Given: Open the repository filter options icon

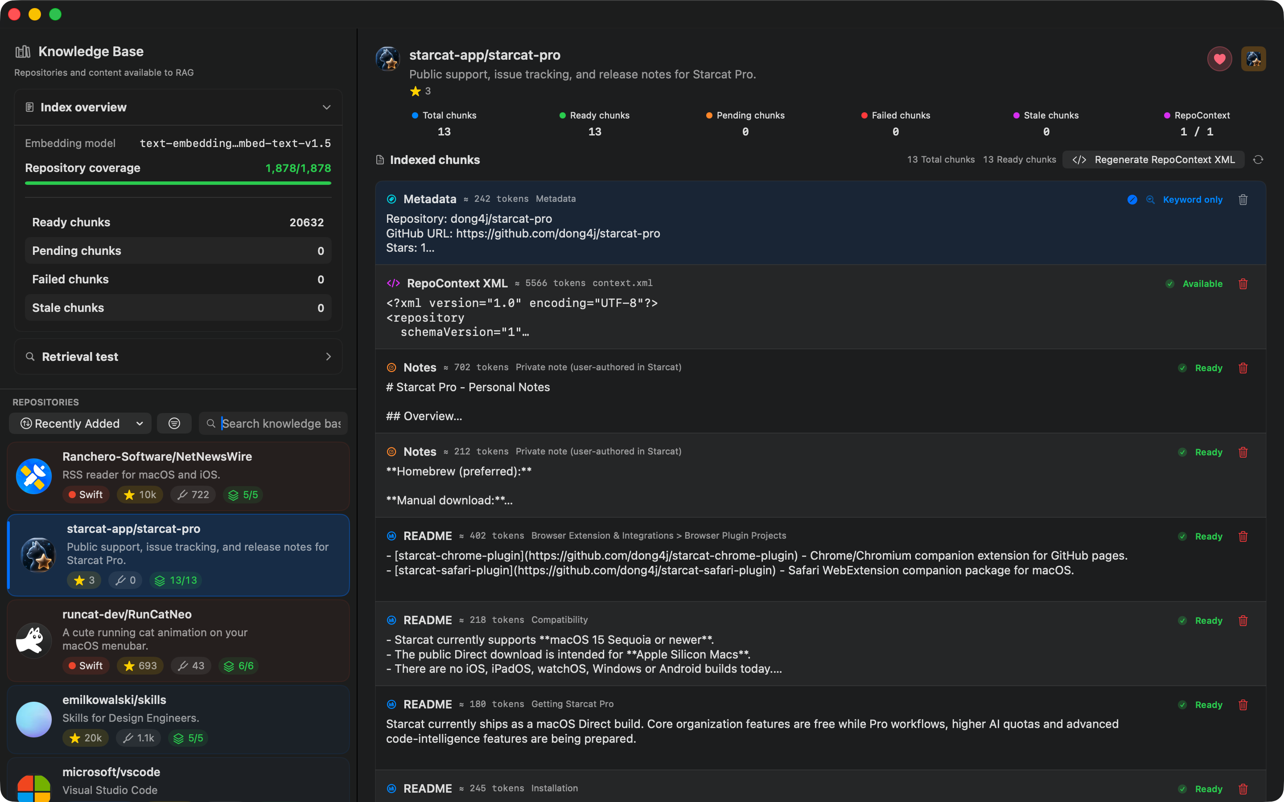Looking at the screenshot, I should [174, 423].
